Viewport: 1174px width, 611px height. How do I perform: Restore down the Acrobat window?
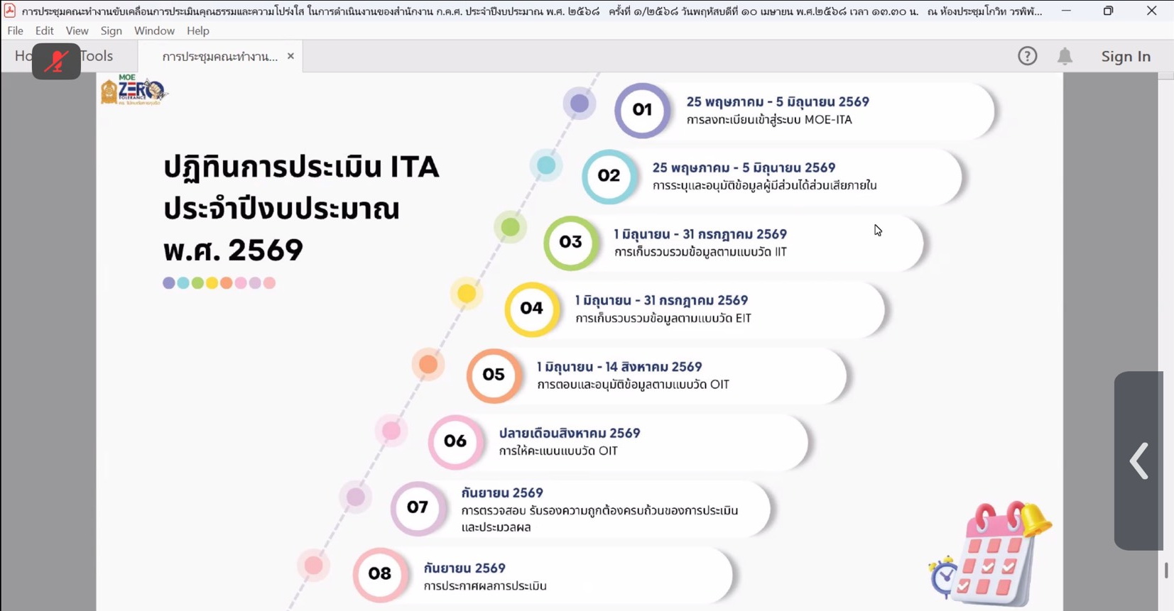pyautogui.click(x=1108, y=11)
